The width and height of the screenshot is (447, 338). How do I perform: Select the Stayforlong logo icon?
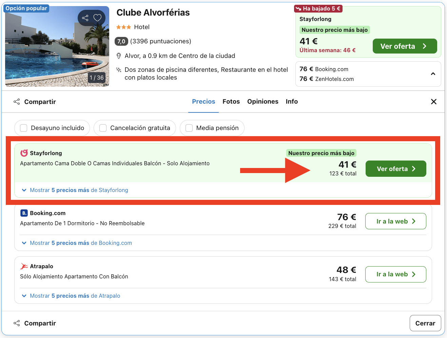23,153
